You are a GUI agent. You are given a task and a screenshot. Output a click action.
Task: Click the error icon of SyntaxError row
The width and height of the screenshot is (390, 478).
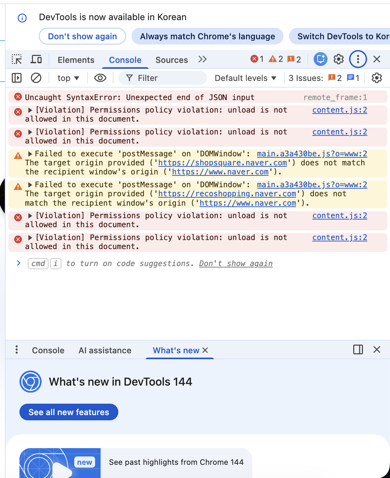(x=18, y=97)
